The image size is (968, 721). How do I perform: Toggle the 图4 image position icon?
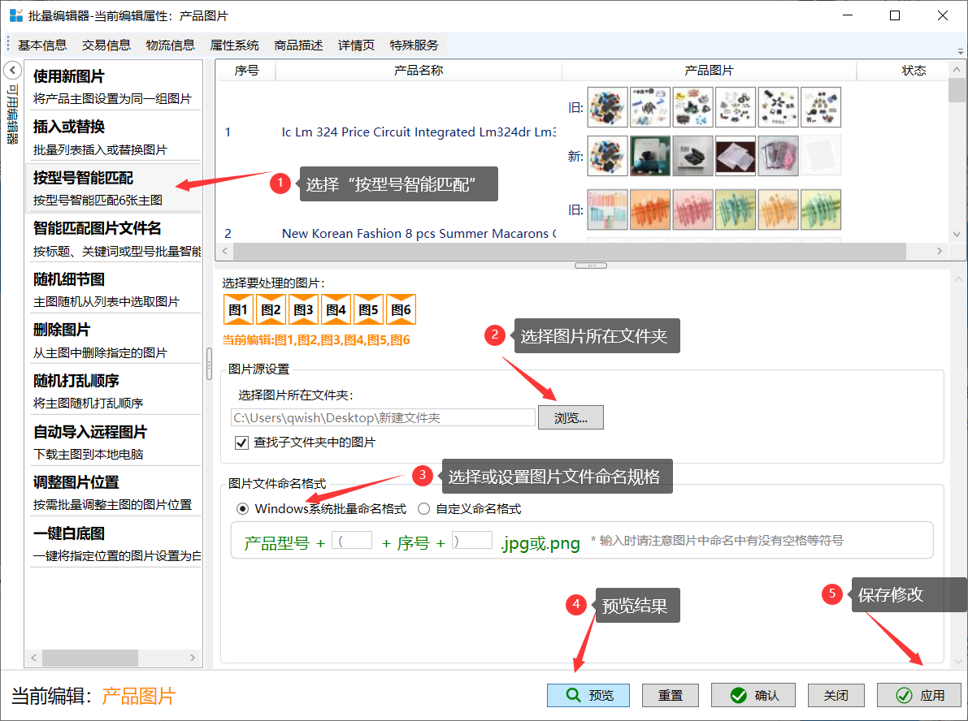pyautogui.click(x=336, y=309)
